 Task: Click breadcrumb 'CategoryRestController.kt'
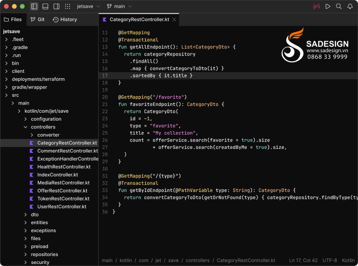click(246, 260)
